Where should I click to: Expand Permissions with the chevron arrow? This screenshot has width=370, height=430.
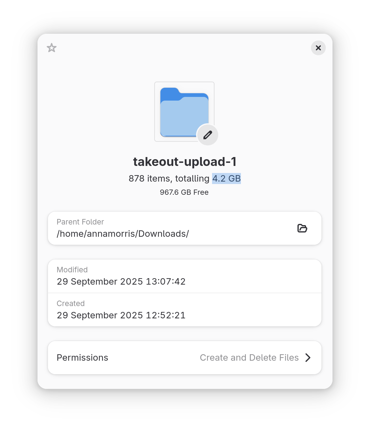pyautogui.click(x=308, y=358)
